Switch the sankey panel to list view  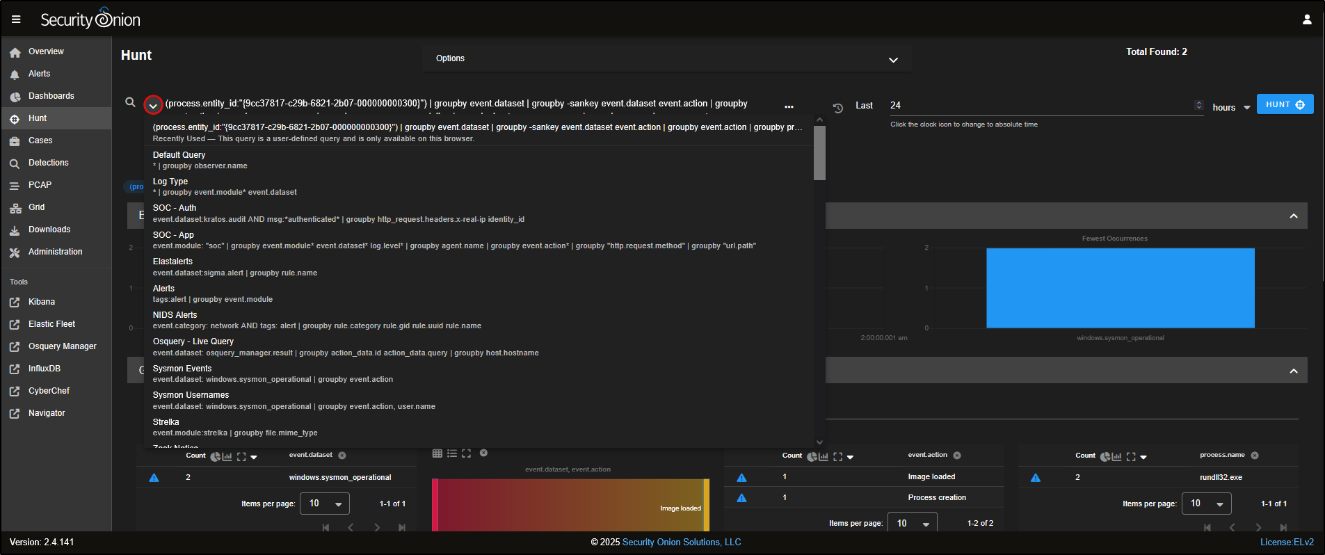coord(452,453)
